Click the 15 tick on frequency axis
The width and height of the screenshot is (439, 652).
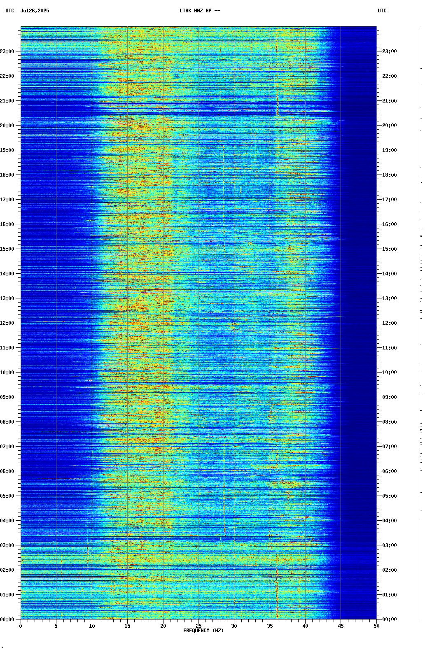tap(127, 626)
